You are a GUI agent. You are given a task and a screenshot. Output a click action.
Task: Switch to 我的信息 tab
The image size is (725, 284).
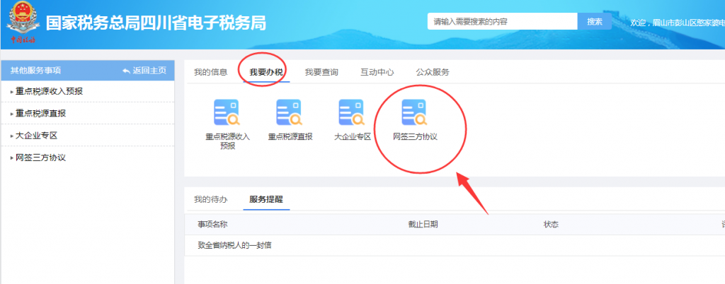pos(210,72)
